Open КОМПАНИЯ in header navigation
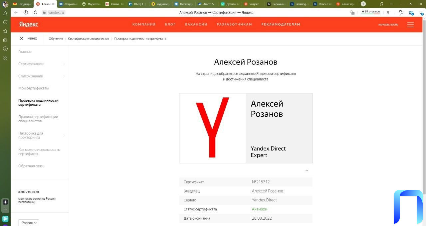Viewport: 426px width, 226px height. pos(144,25)
